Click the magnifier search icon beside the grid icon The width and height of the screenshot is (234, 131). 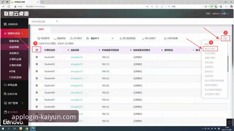[x=219, y=38]
